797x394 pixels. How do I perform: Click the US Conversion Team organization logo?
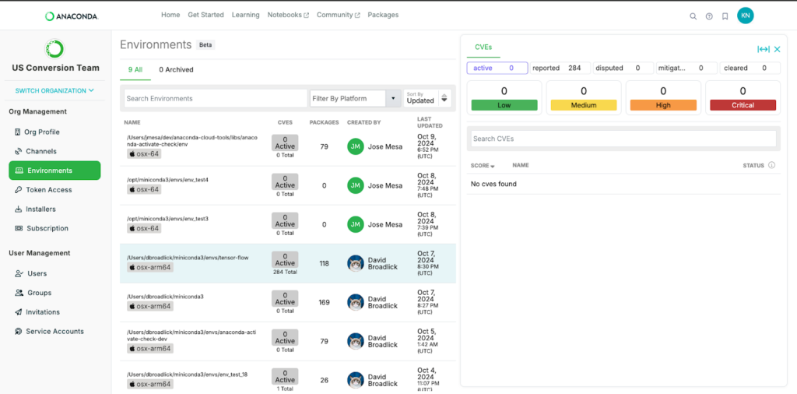tap(54, 49)
